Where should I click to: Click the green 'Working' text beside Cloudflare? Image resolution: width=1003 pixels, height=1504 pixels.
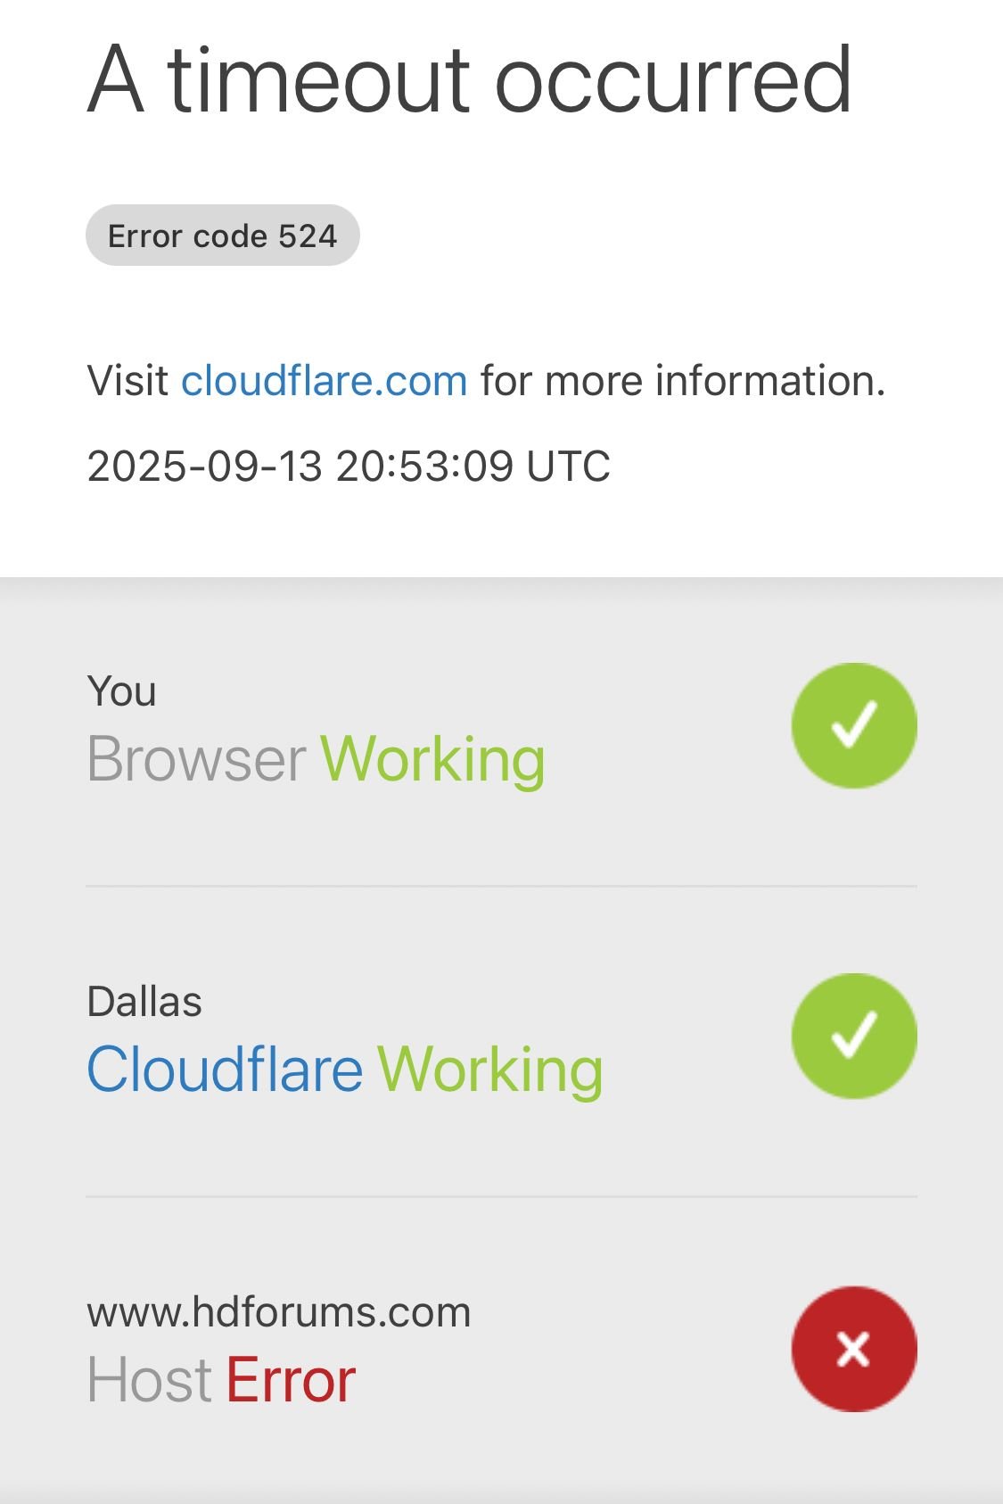490,1069
